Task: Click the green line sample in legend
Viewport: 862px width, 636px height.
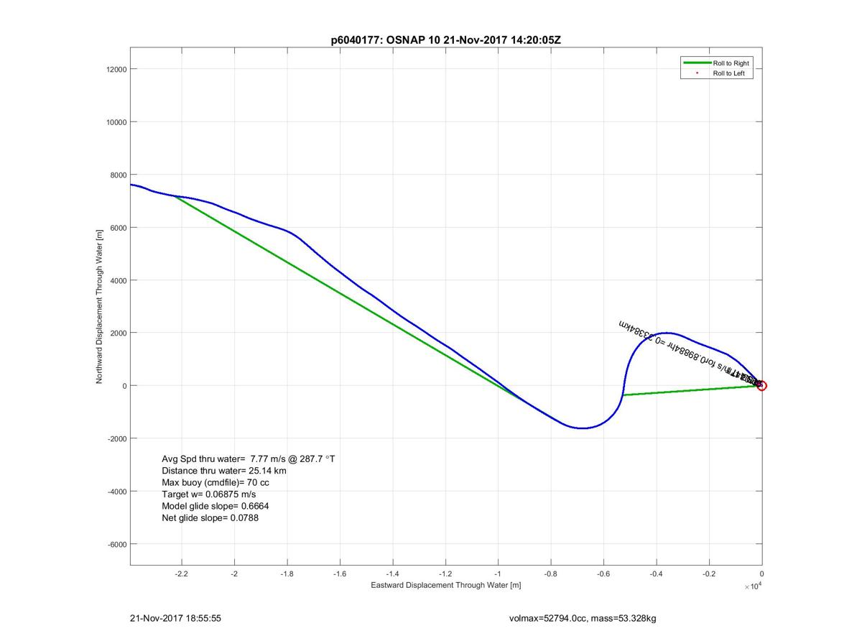Action: click(x=696, y=63)
